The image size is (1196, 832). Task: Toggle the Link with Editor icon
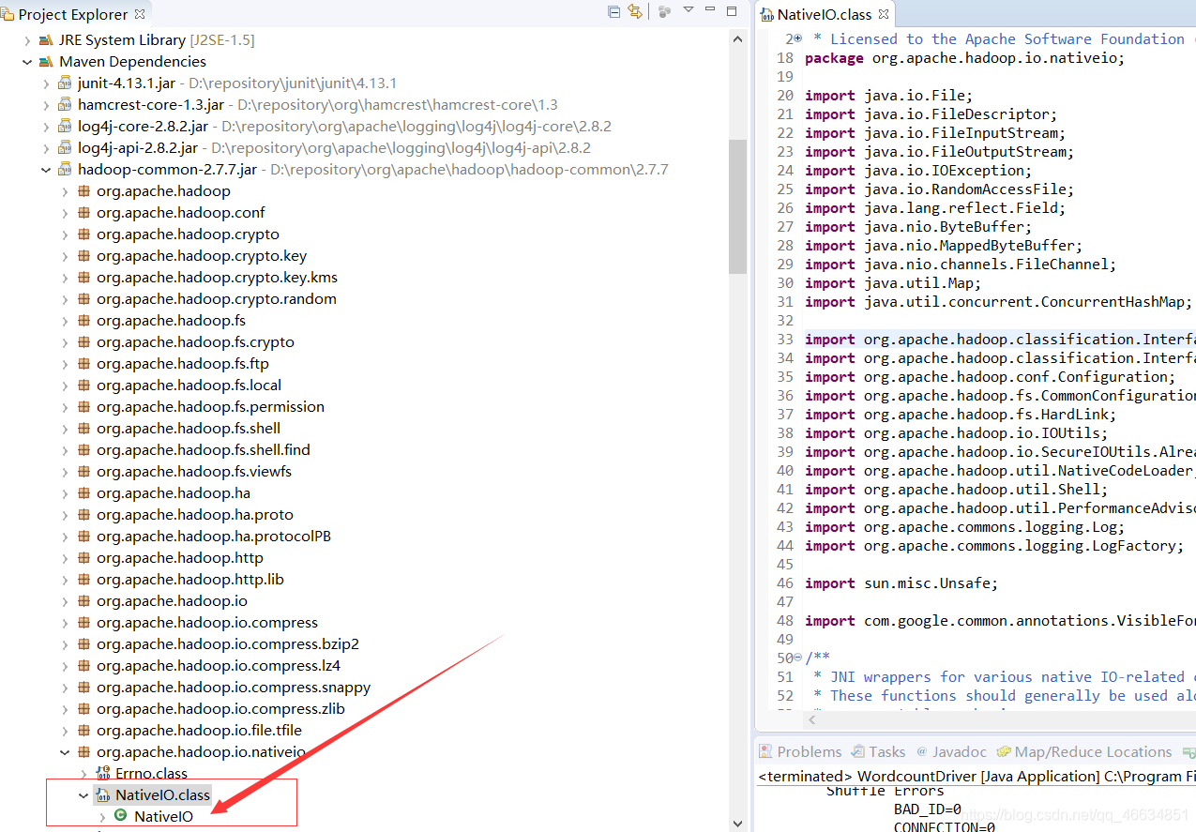(x=636, y=10)
